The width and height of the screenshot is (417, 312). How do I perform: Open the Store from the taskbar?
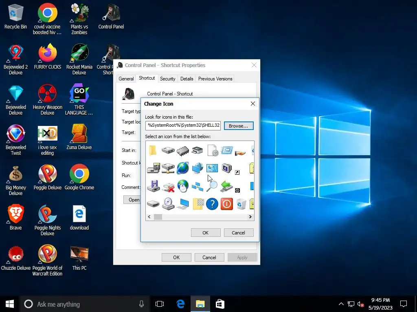pyautogui.click(x=220, y=304)
